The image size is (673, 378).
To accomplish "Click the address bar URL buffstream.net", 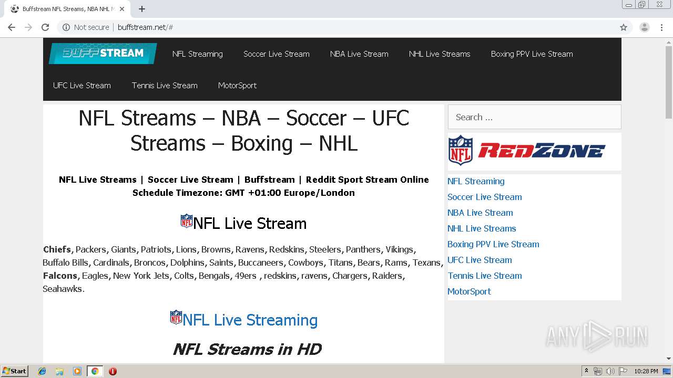I will pyautogui.click(x=145, y=27).
